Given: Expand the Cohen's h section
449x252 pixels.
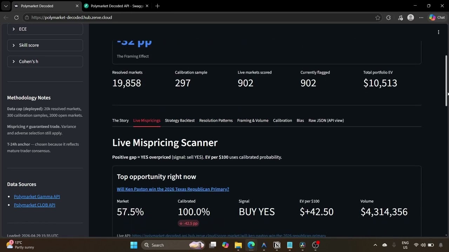Looking at the screenshot, I should click(45, 61).
